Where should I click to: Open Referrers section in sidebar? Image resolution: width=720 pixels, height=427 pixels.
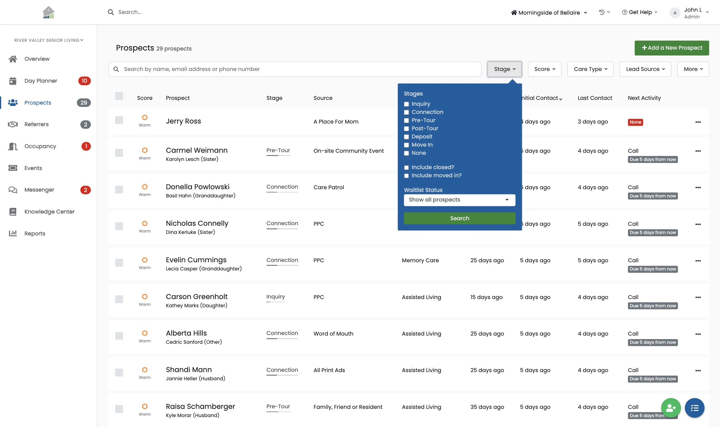[x=37, y=124]
